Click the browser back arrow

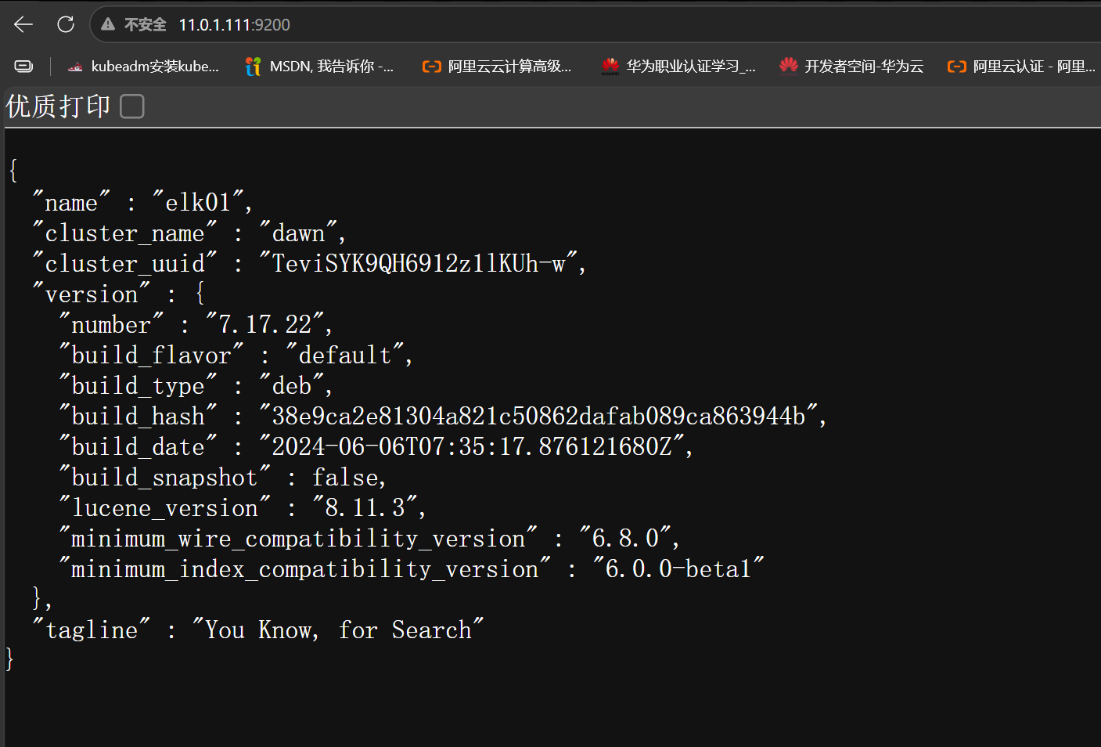tap(23, 24)
